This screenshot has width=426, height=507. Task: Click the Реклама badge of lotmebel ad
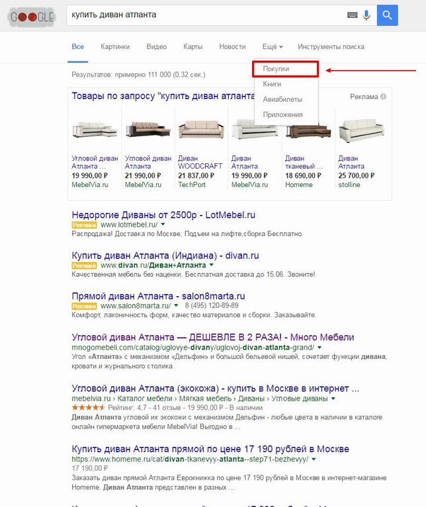click(x=84, y=225)
